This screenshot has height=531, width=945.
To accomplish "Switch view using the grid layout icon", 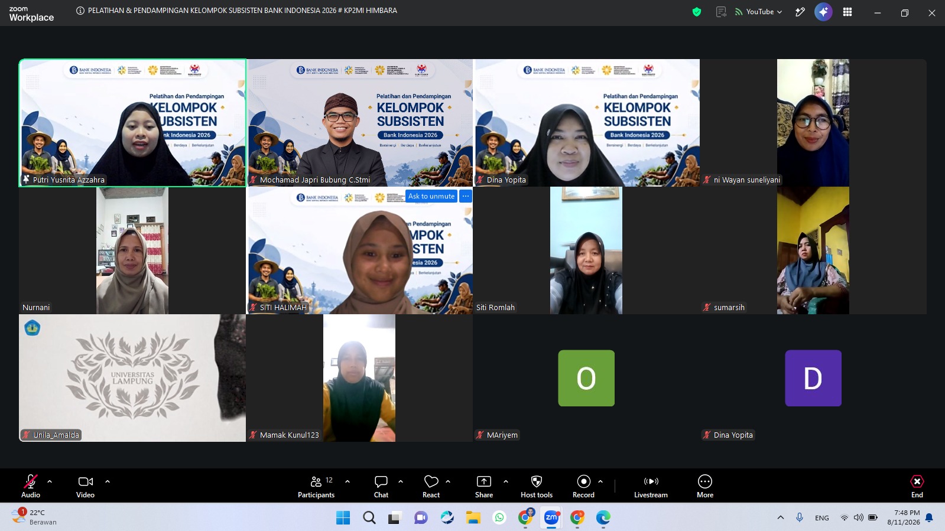I will click(847, 12).
